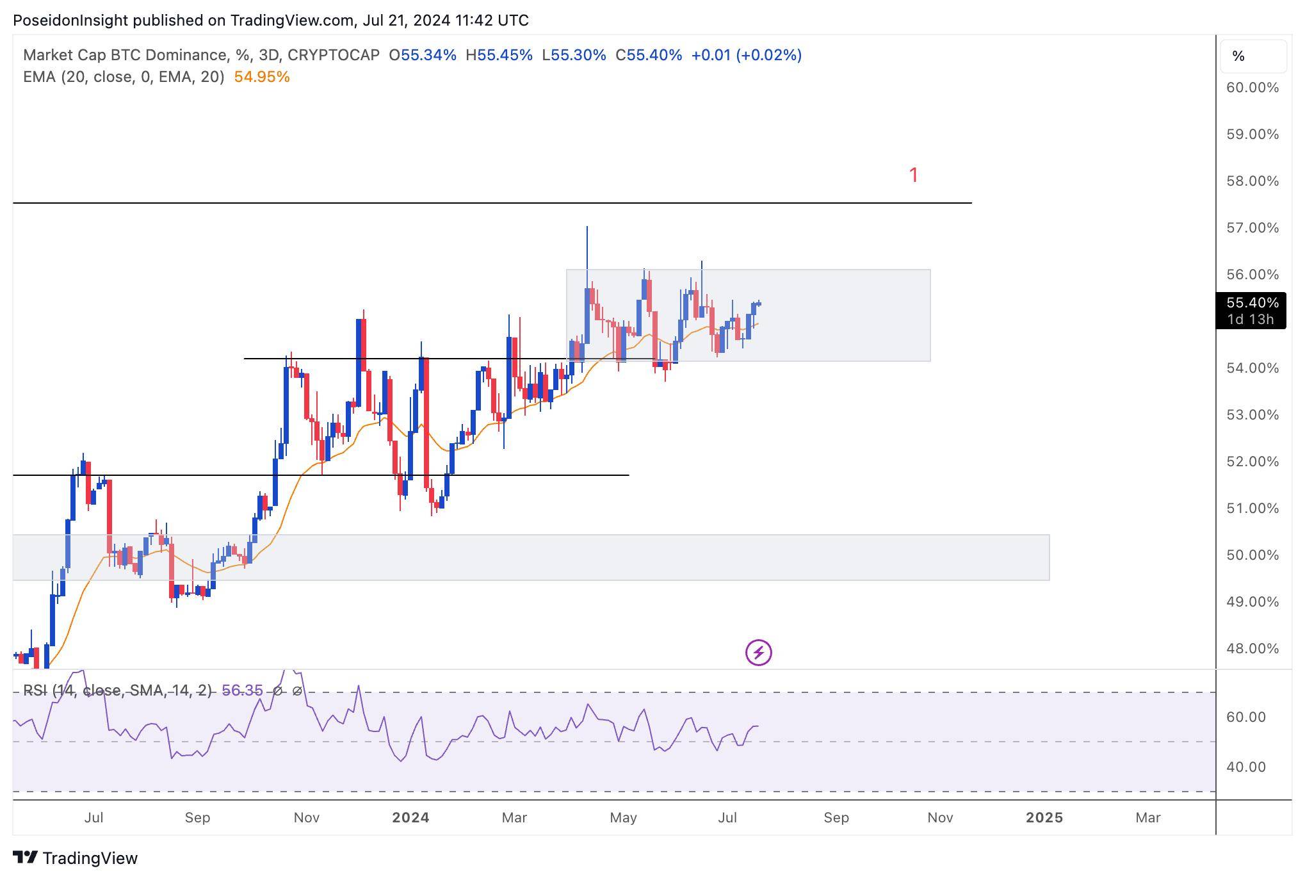Click the PoseidonInsight published on TradingView.com header
The image size is (1305, 880).
[x=271, y=20]
